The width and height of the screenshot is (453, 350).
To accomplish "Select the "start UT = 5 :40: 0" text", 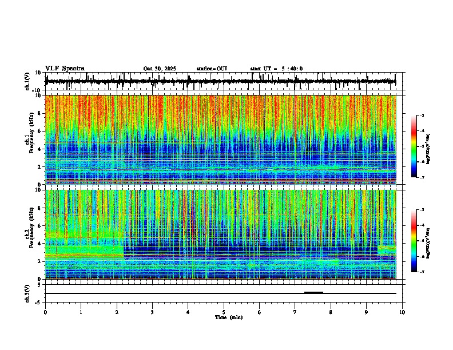I will (x=276, y=69).
